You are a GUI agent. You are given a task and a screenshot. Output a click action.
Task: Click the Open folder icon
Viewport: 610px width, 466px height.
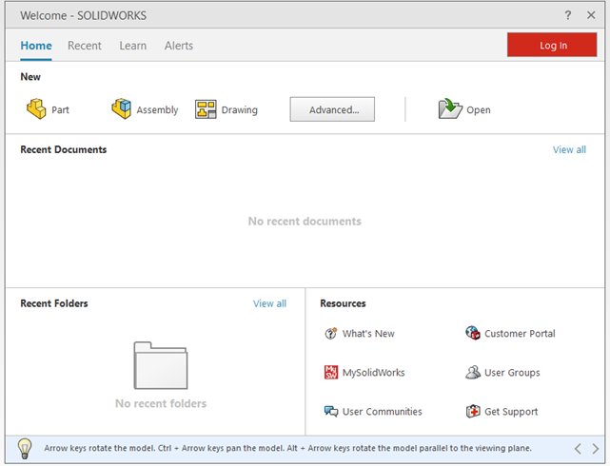pyautogui.click(x=450, y=108)
